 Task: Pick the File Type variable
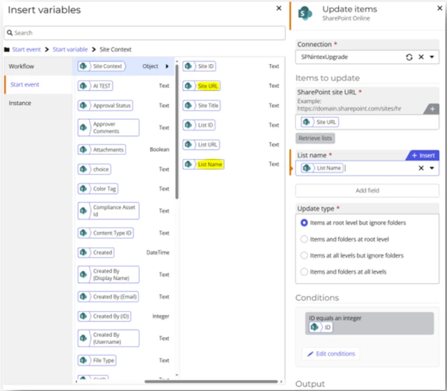[97, 361]
